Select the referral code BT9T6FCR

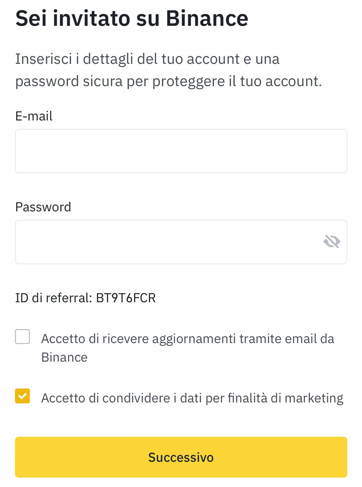(126, 298)
